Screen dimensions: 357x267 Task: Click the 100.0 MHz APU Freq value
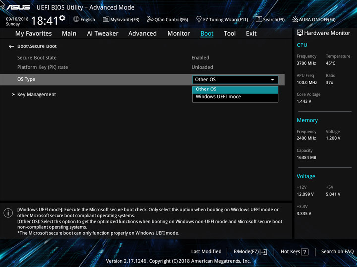click(x=307, y=83)
